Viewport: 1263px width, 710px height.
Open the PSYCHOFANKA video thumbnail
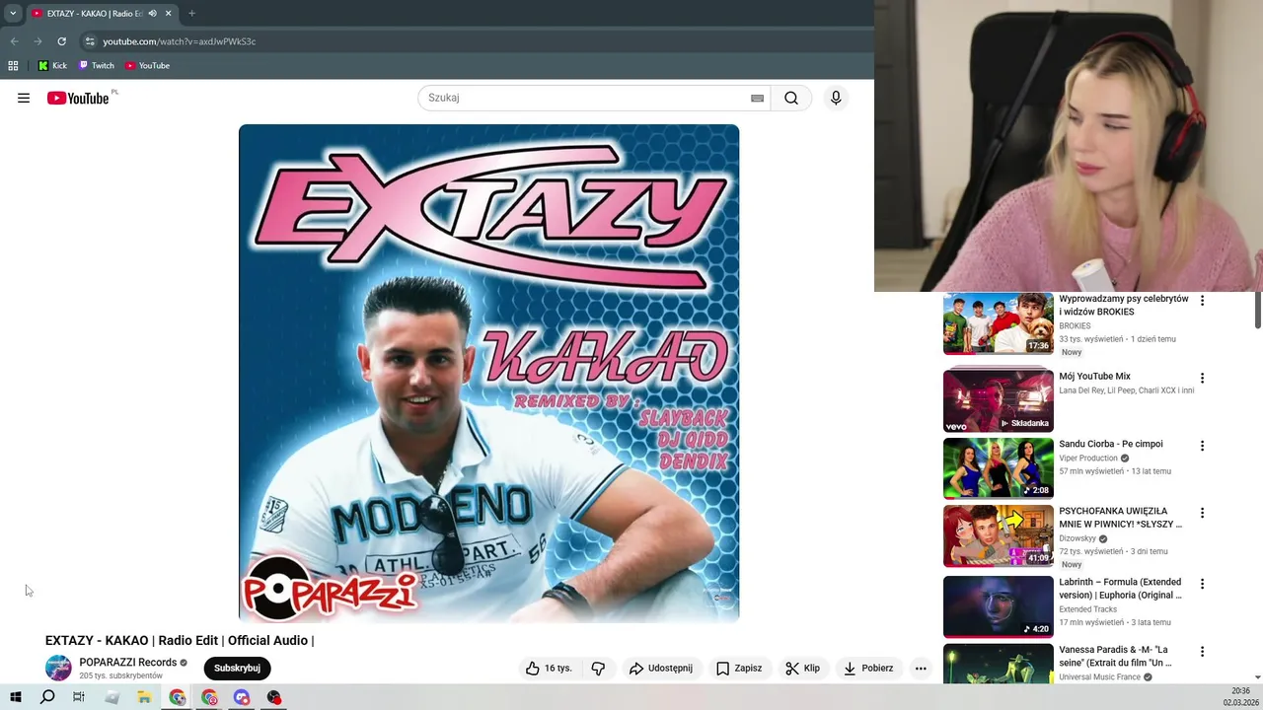[x=999, y=535]
